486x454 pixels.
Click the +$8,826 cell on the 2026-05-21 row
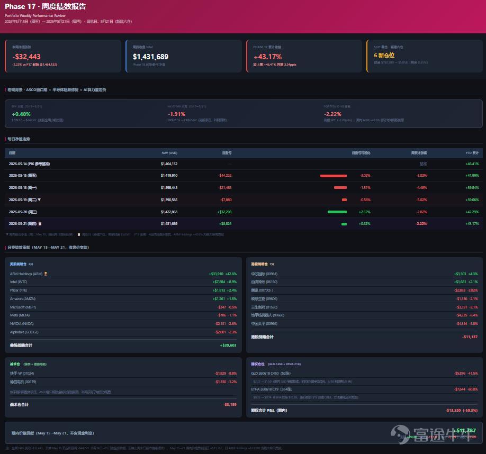[x=226, y=224]
